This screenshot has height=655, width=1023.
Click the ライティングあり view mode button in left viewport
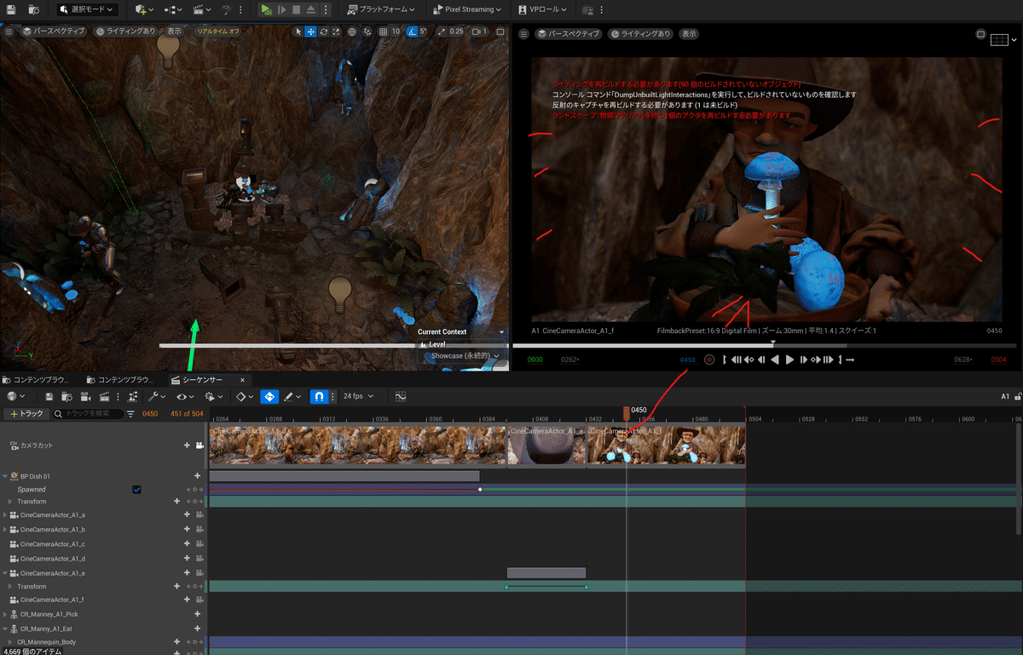[x=125, y=32]
